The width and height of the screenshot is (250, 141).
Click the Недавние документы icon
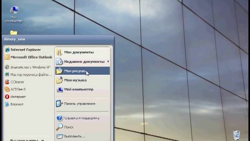59,61
